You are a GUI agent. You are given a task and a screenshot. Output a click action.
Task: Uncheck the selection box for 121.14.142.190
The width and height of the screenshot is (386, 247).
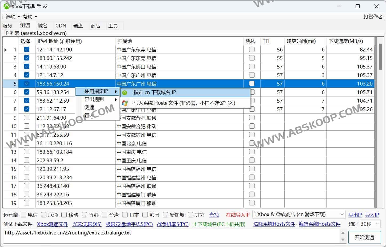point(27,49)
